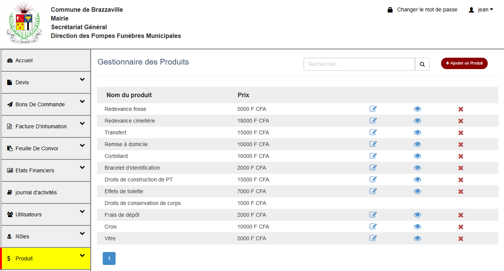Delete Bracelet d'identification product
This screenshot has height=271, width=504.
click(x=461, y=168)
